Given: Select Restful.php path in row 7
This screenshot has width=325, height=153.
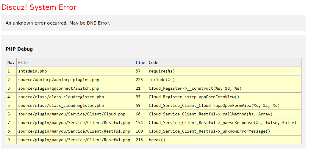Looking at the screenshot, I should 74,123.
